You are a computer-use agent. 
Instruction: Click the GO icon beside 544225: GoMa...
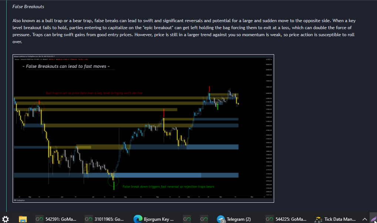269,219
